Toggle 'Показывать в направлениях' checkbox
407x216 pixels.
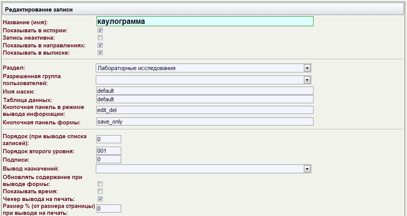click(x=100, y=45)
